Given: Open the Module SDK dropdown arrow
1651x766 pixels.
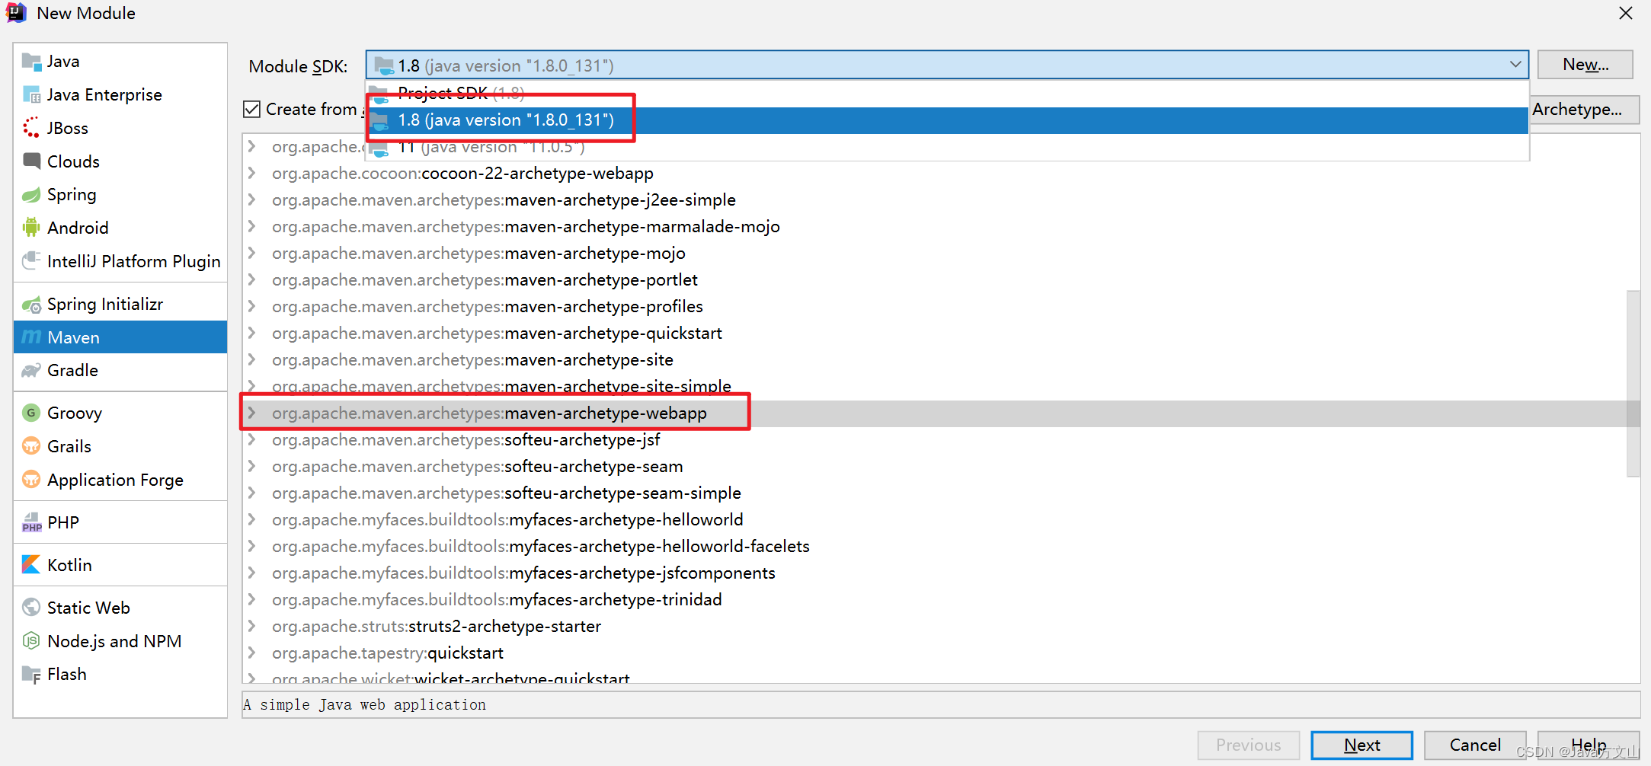Looking at the screenshot, I should coord(1515,65).
